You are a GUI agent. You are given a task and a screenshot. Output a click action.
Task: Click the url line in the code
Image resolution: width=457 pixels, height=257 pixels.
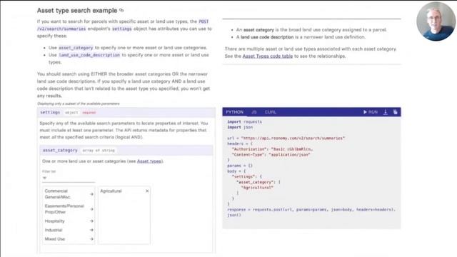click(x=286, y=138)
